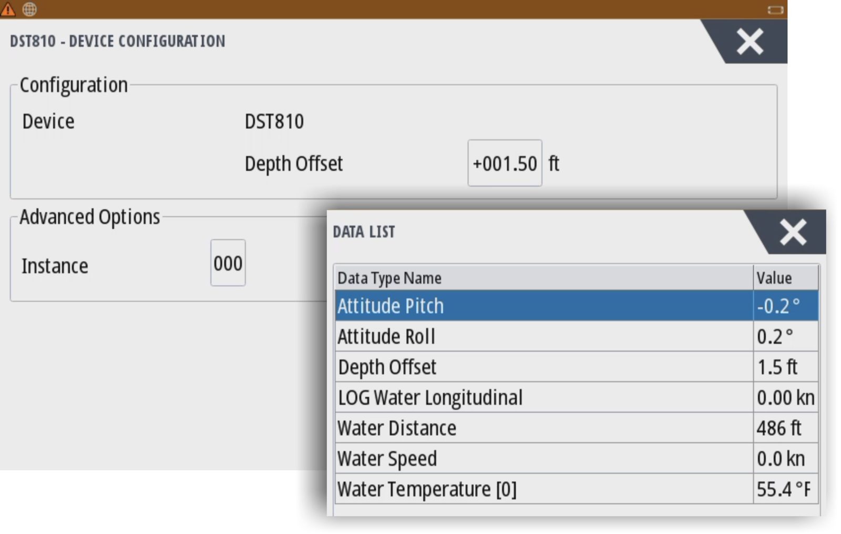This screenshot has height=534, width=841.
Task: Select Depth Offset name in data list
Action: point(387,367)
